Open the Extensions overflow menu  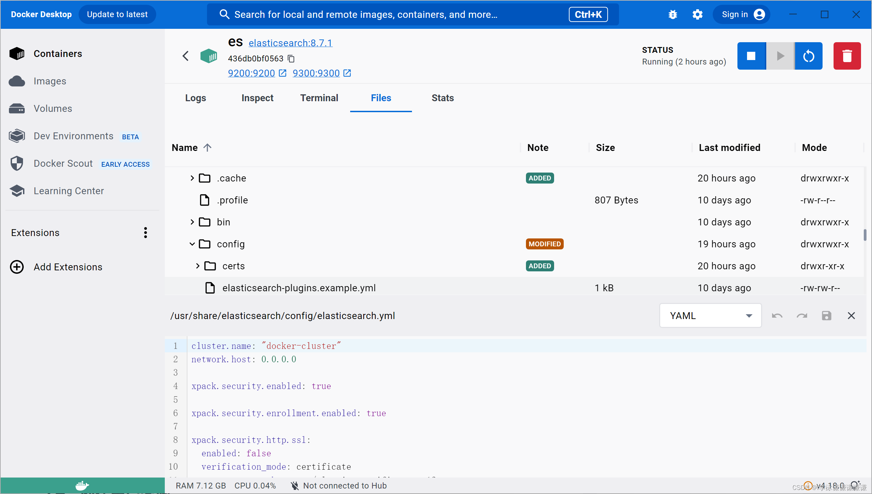(x=145, y=233)
